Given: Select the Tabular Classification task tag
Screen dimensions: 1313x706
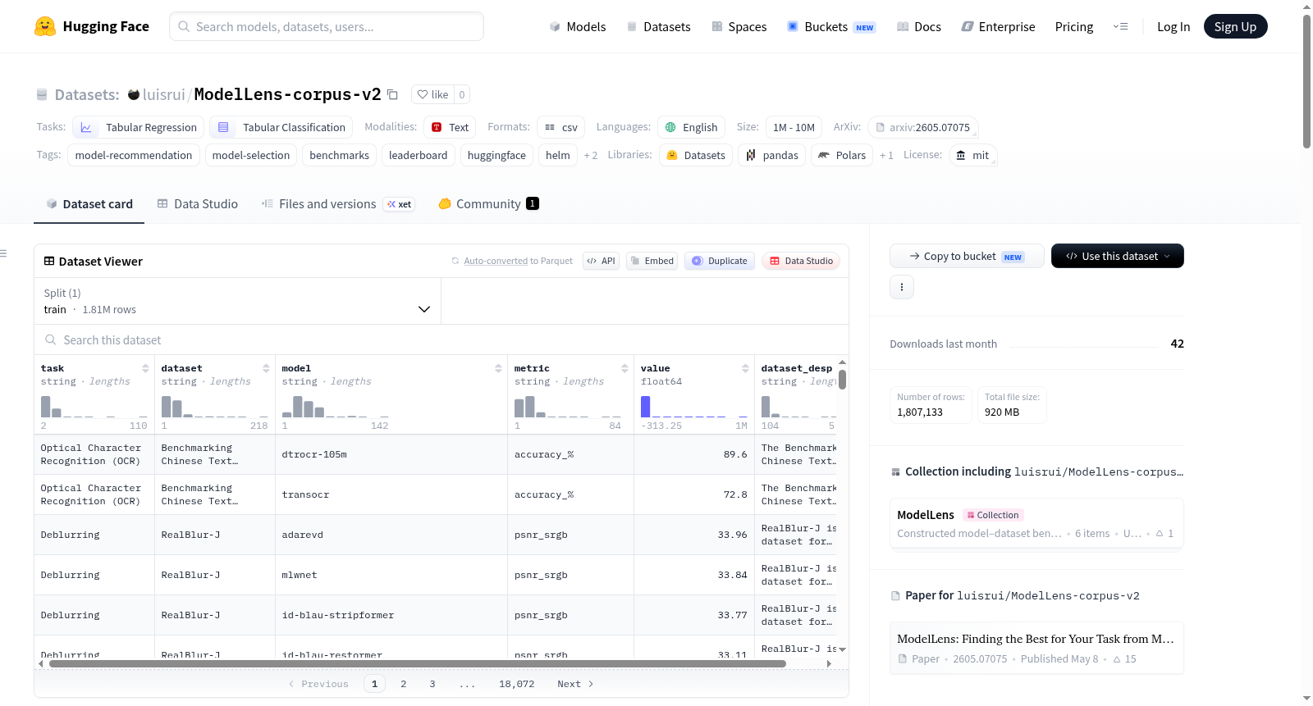Looking at the screenshot, I should point(281,127).
